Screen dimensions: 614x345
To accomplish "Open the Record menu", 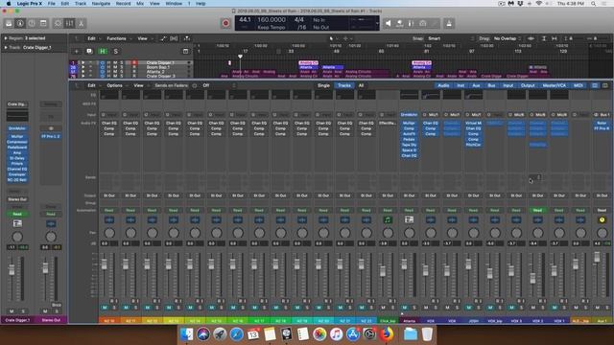I will (123, 4).
